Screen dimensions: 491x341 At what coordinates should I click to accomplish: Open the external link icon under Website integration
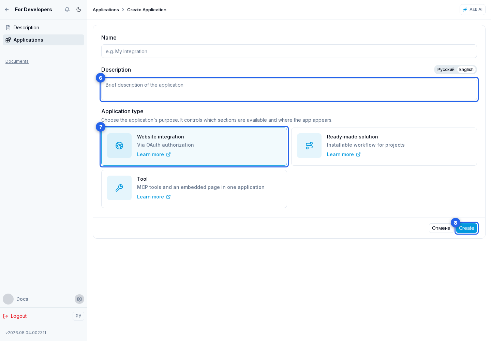tap(168, 154)
